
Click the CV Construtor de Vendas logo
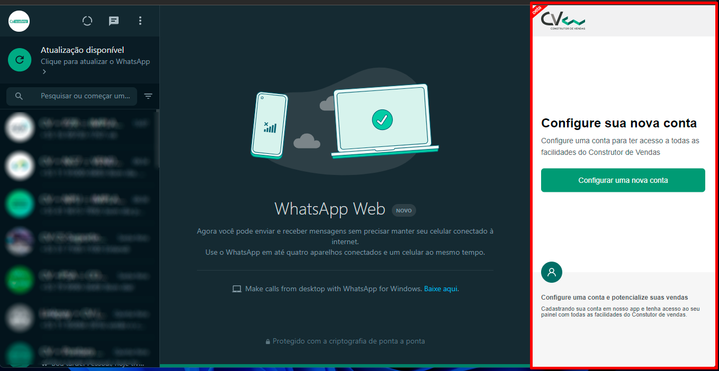pos(563,21)
